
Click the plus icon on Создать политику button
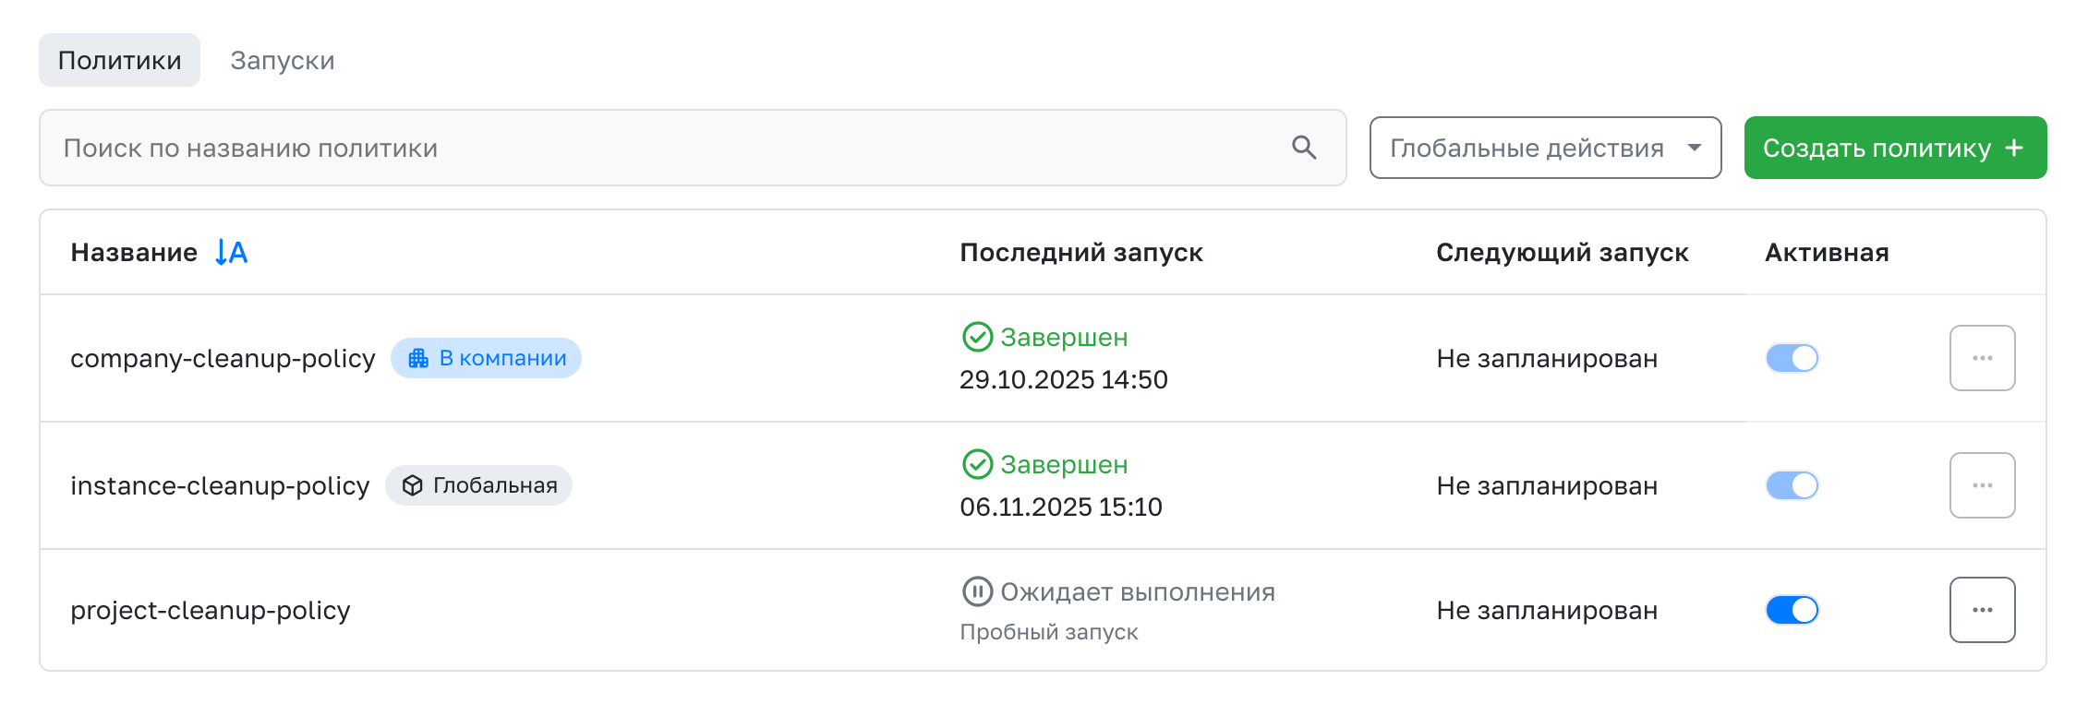(2015, 147)
